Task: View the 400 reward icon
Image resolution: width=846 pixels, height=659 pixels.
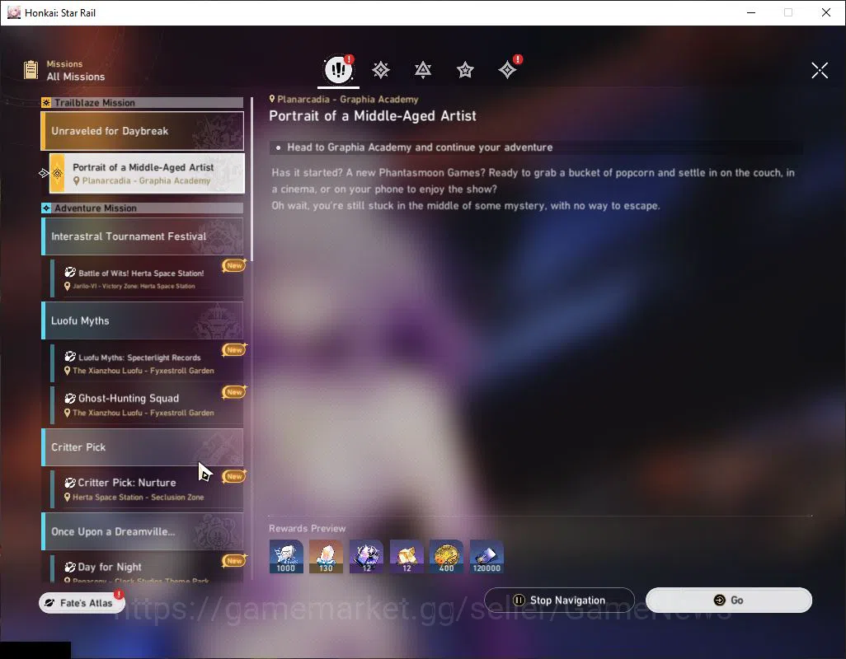Action: pos(446,556)
